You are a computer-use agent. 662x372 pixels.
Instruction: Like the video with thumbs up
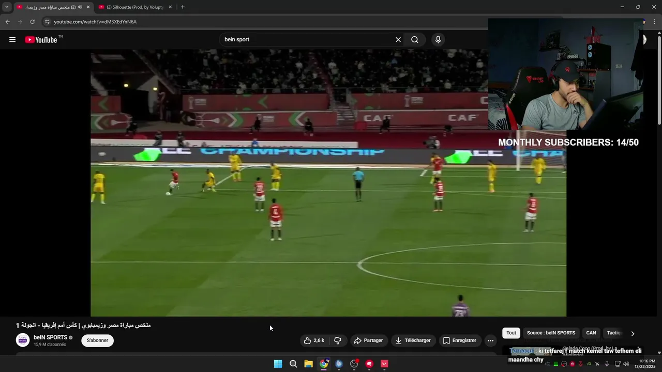314,340
